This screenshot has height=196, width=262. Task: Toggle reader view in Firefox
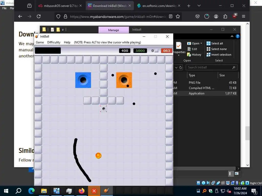pos(171,16)
